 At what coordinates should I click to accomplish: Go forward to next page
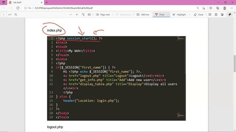11,8
